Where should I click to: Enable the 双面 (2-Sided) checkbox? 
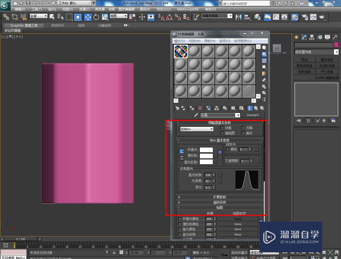pyautogui.click(x=243, y=128)
